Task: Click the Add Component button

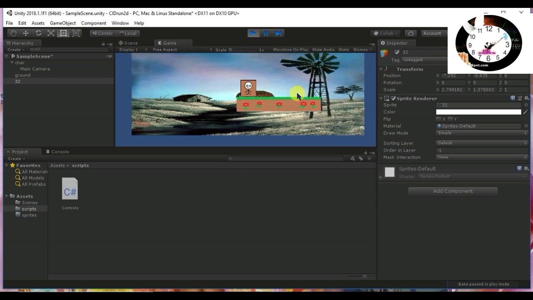Action: coord(453,191)
